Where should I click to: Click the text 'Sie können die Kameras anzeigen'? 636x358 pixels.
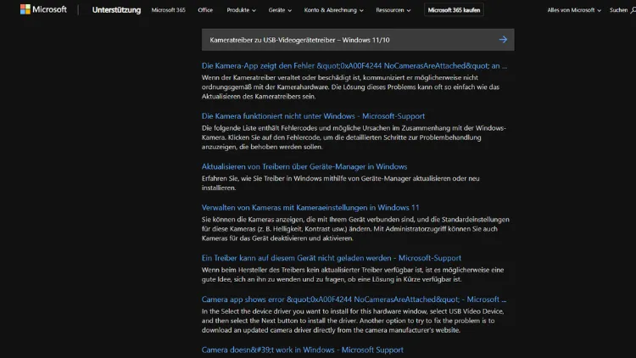tap(253, 219)
